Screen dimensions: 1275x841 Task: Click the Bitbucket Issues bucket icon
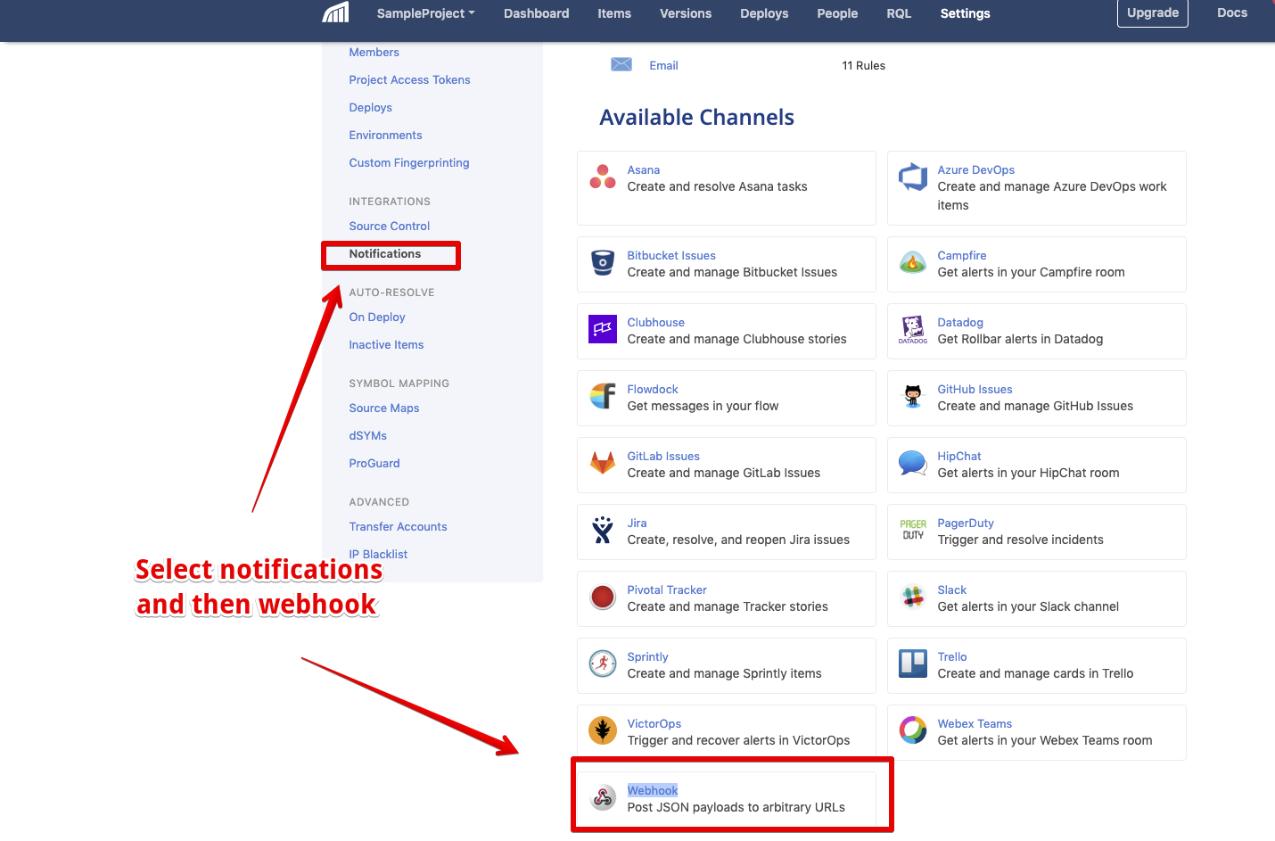point(603,262)
